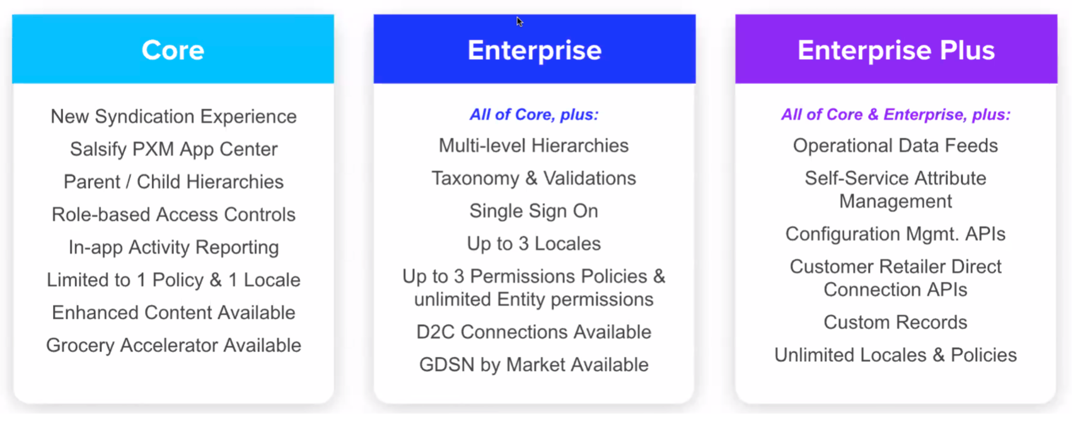
Task: Click New Syndication Experience feature
Action: pos(173,117)
